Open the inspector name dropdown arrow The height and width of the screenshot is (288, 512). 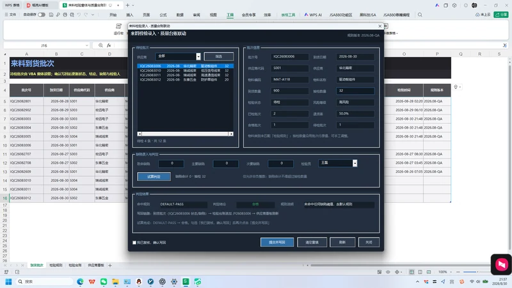coord(355,163)
